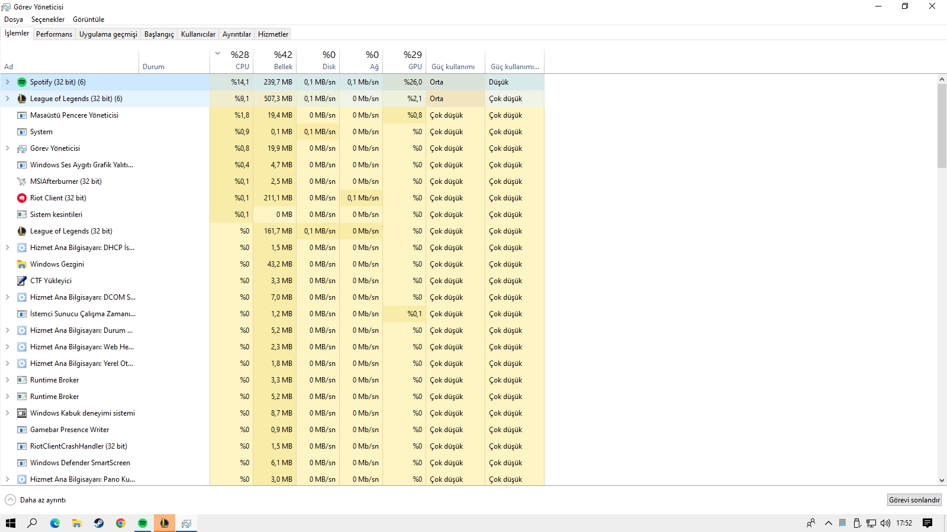
Task: Click the Görev Yöneticisi process icon in list
Action: 22,148
